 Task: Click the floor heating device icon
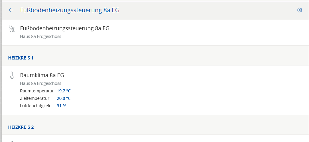point(12,29)
